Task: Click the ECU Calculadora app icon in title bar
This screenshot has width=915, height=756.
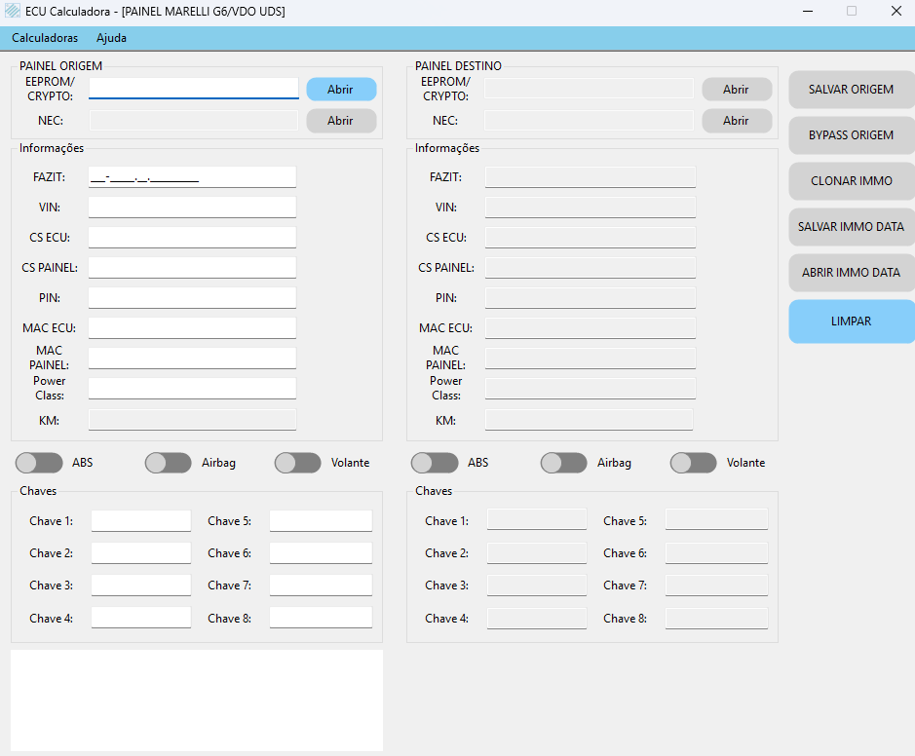Action: click(x=13, y=11)
